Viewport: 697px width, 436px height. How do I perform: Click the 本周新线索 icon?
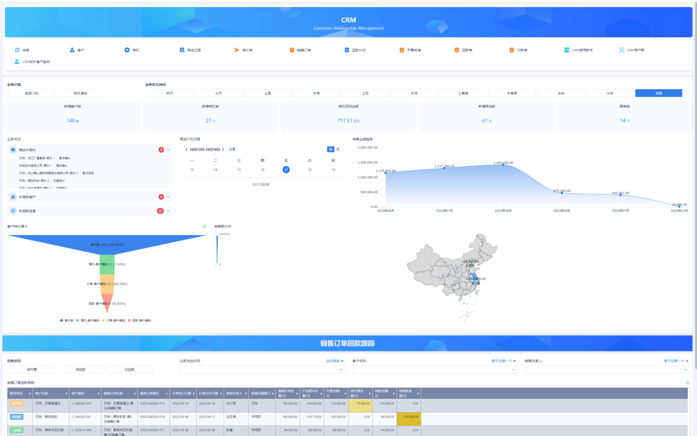coord(13,210)
